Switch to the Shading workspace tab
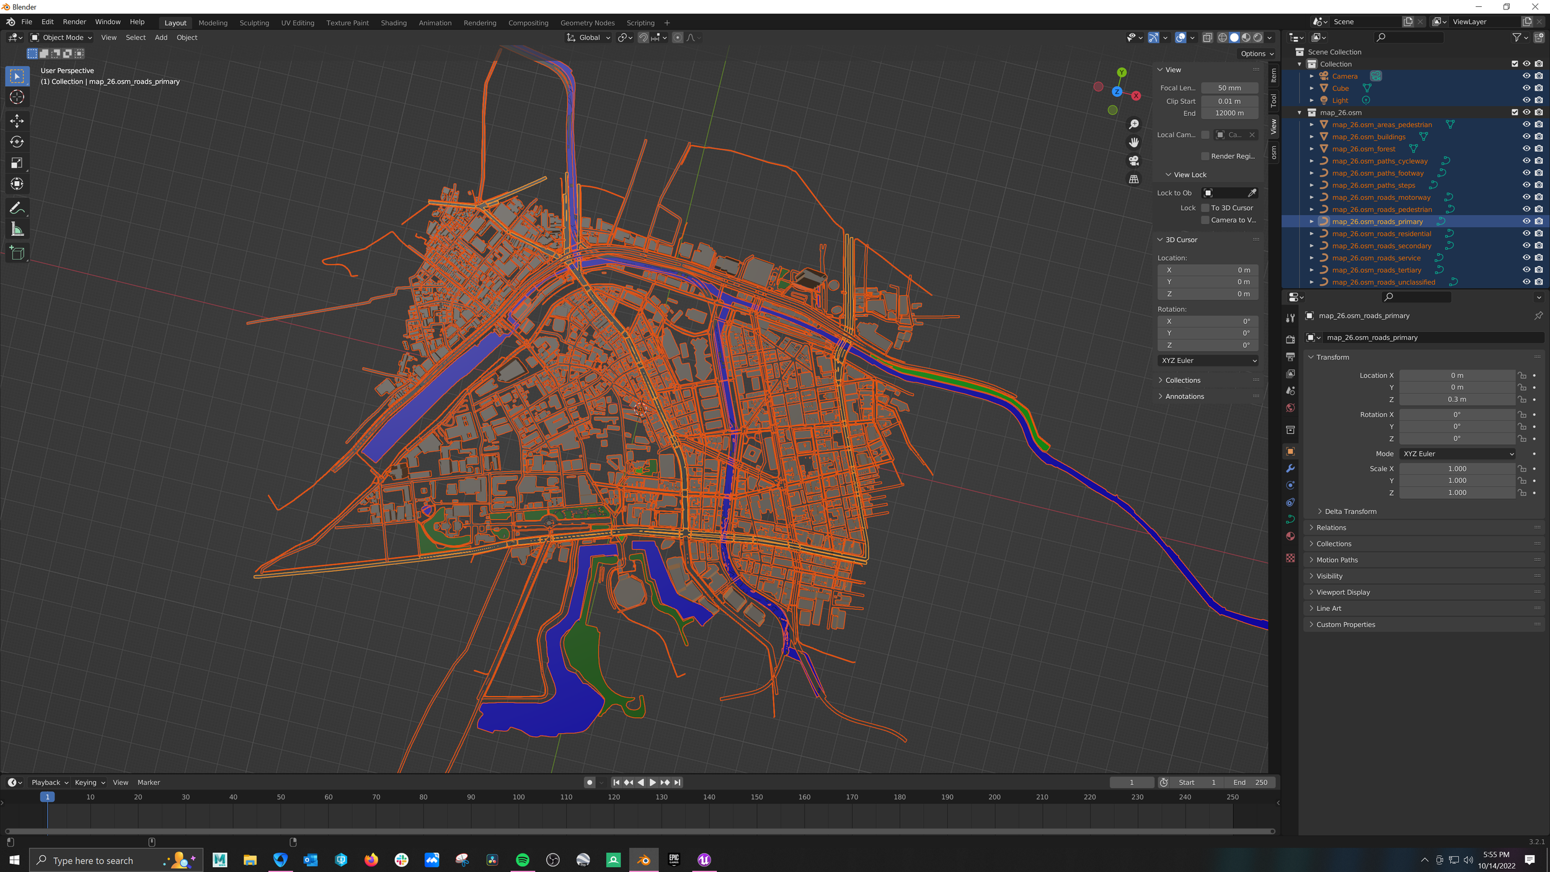 pos(394,23)
